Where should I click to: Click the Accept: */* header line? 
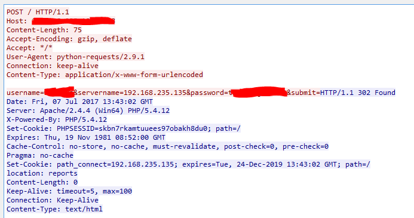(30, 48)
